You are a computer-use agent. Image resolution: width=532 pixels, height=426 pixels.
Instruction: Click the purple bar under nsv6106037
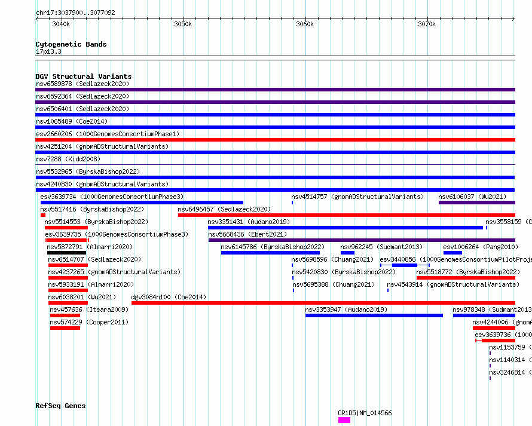[x=477, y=203]
